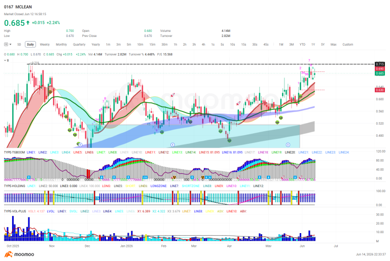Switch to the Weekly interval

[x=45, y=45]
